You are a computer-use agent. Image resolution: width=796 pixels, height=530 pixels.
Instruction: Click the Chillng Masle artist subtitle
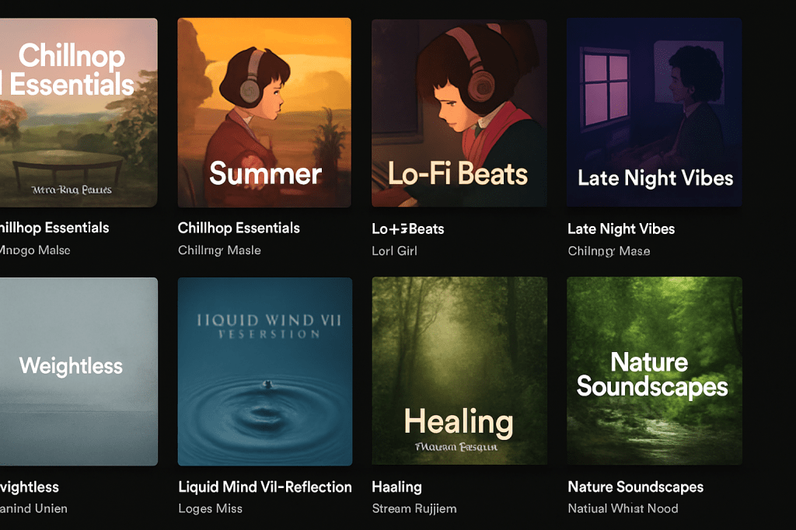point(219,250)
